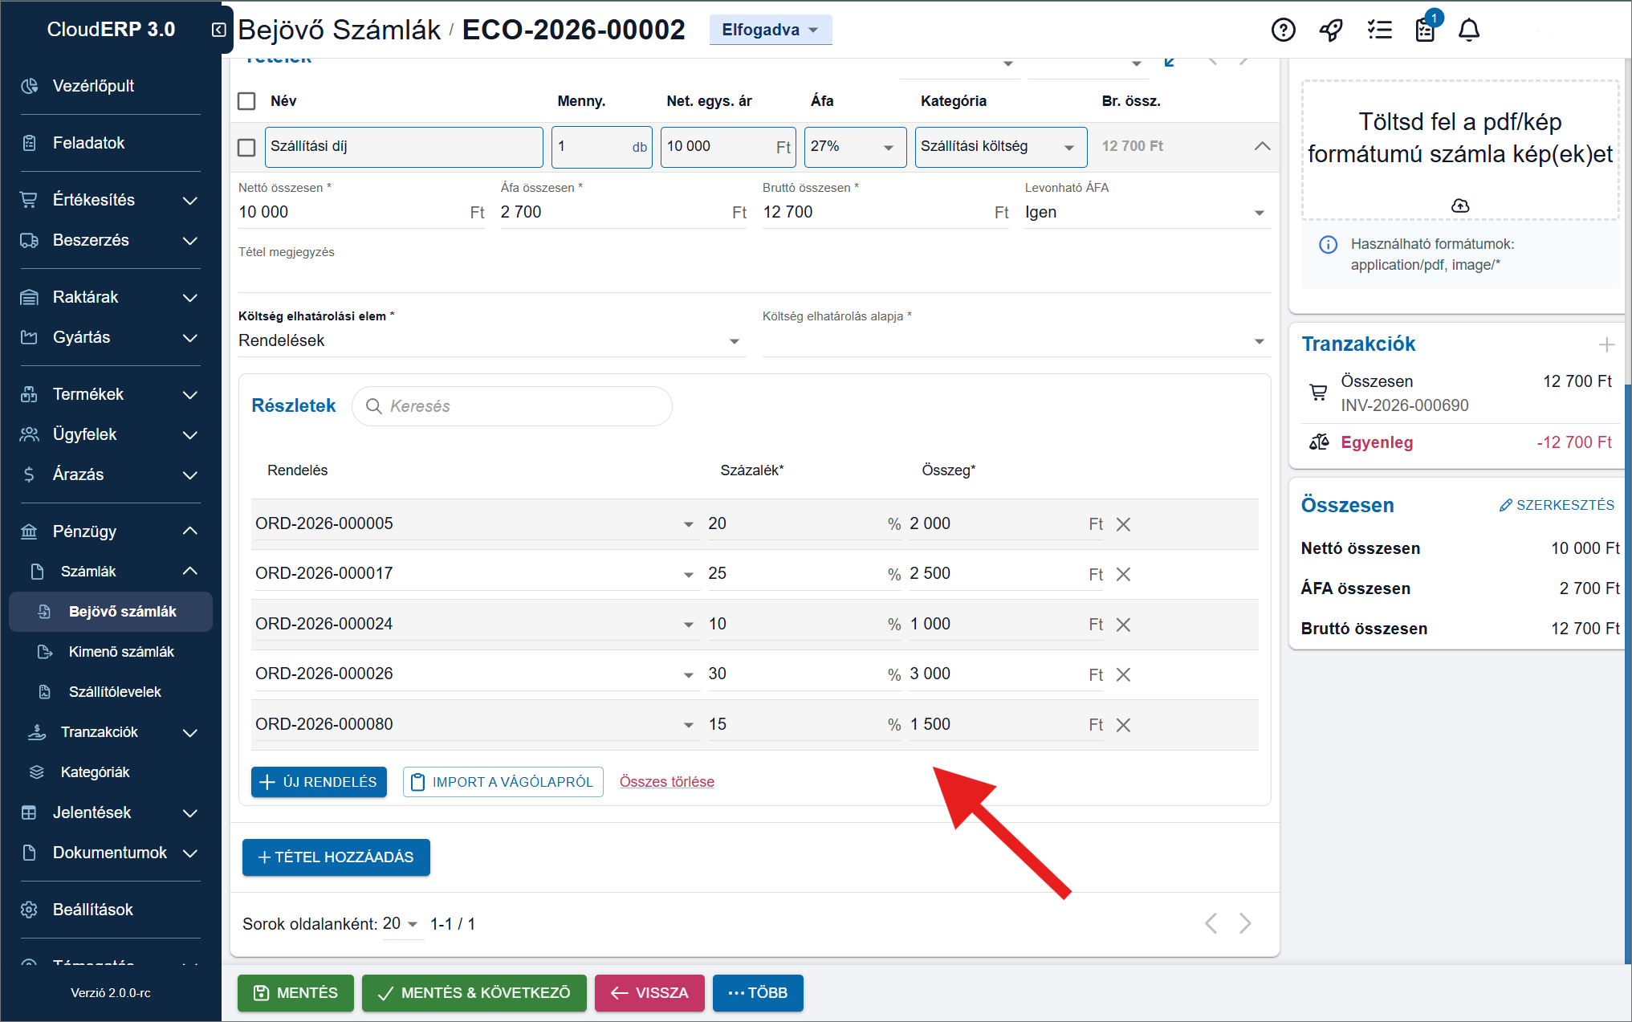Open the Elfogadva status dropdown

point(769,30)
